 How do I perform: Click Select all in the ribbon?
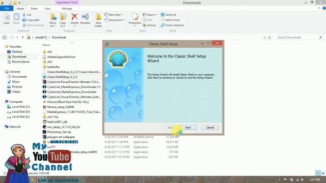[169, 15]
